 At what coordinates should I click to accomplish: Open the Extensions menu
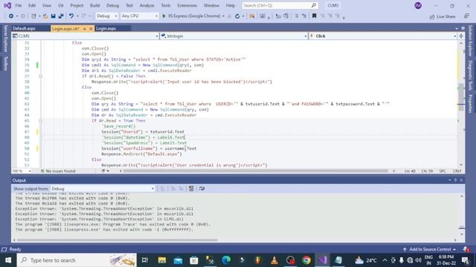click(187, 5)
